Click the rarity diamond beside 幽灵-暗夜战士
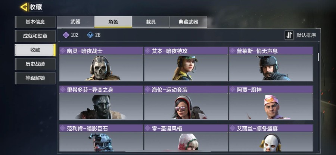336x155 pixels. click(x=62, y=51)
